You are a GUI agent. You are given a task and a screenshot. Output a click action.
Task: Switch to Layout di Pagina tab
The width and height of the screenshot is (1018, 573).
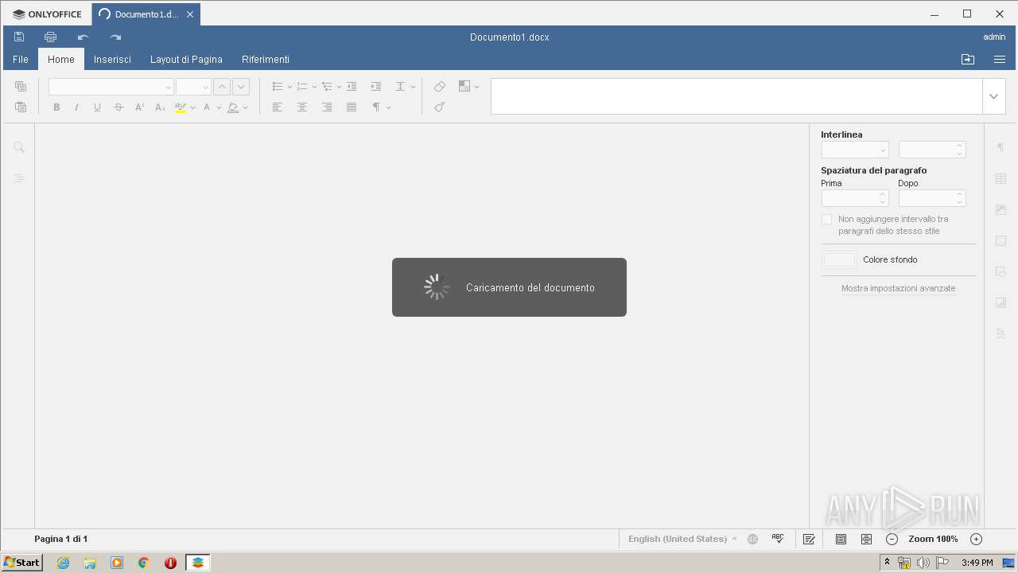click(186, 60)
